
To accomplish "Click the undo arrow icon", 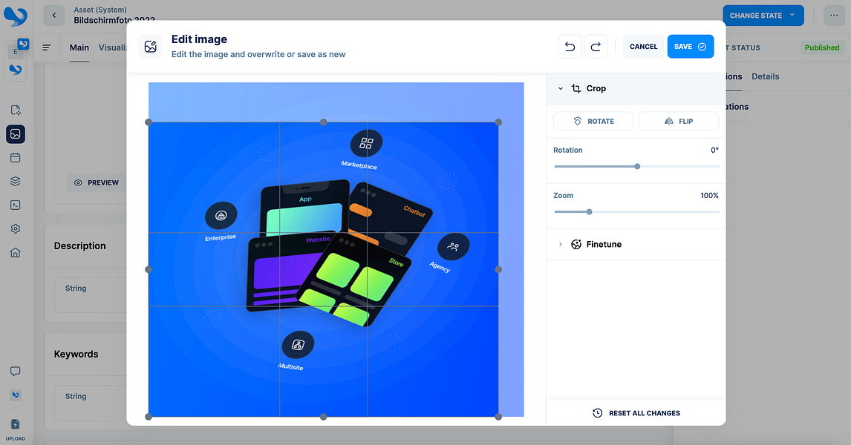I will (570, 47).
